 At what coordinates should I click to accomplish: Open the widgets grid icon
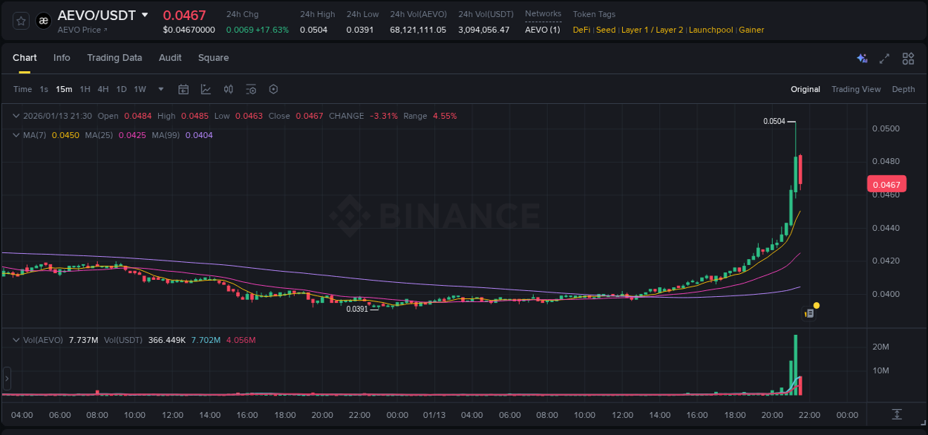[x=908, y=58]
